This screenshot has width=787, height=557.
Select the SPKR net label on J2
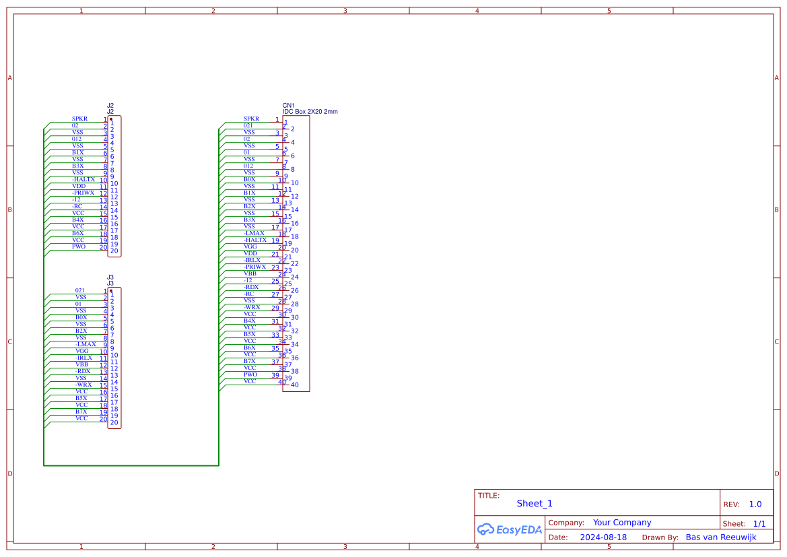(x=80, y=119)
